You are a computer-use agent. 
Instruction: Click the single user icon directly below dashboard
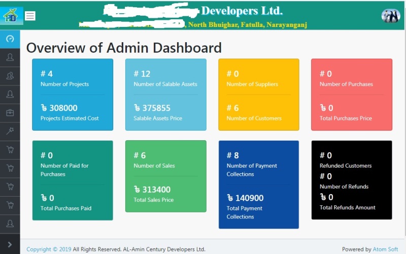click(10, 57)
